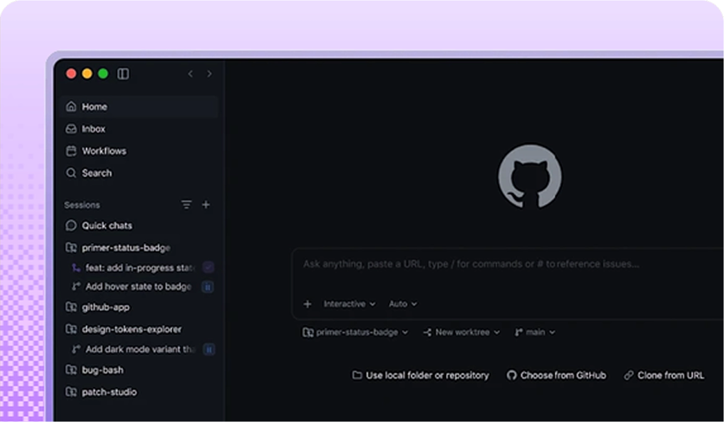
Task: Click the Search magnifier icon
Action: pyautogui.click(x=71, y=173)
